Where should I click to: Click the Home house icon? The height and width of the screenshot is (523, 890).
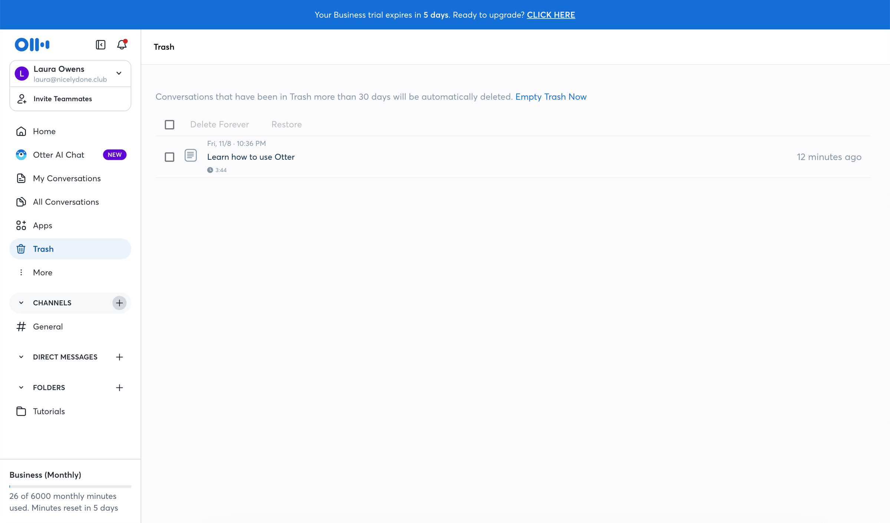click(x=21, y=131)
